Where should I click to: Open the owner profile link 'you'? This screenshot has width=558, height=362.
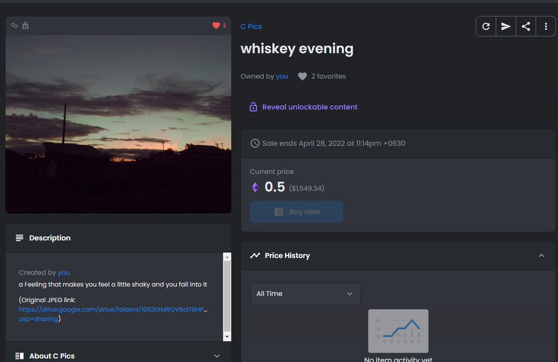coord(282,76)
